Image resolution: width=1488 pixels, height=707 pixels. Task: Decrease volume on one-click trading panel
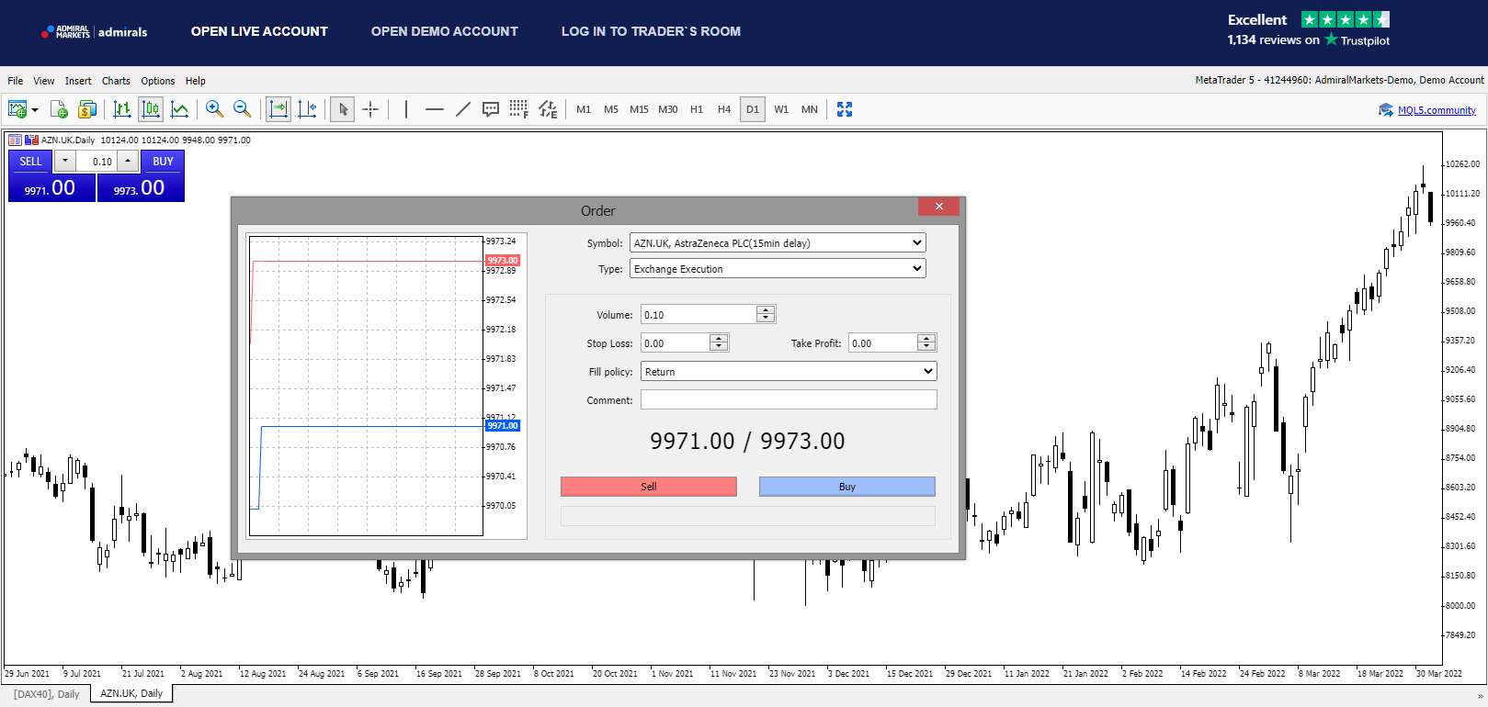(65, 161)
